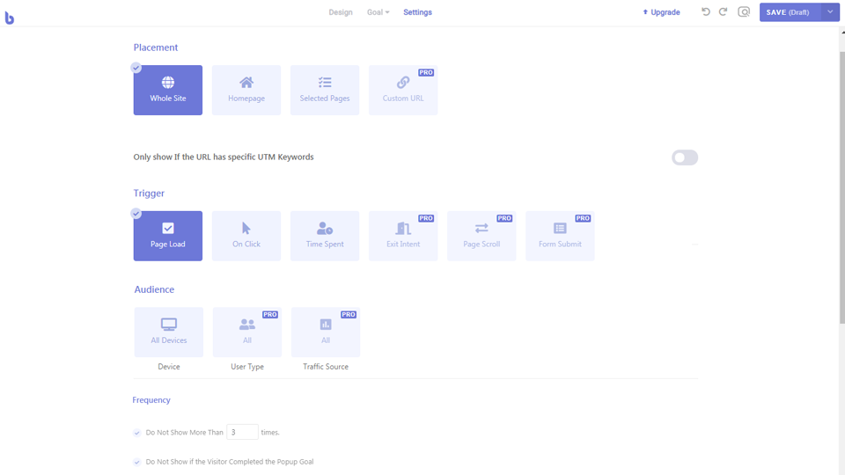This screenshot has height=475, width=845.
Task: Click the times count input field
Action: (x=242, y=432)
